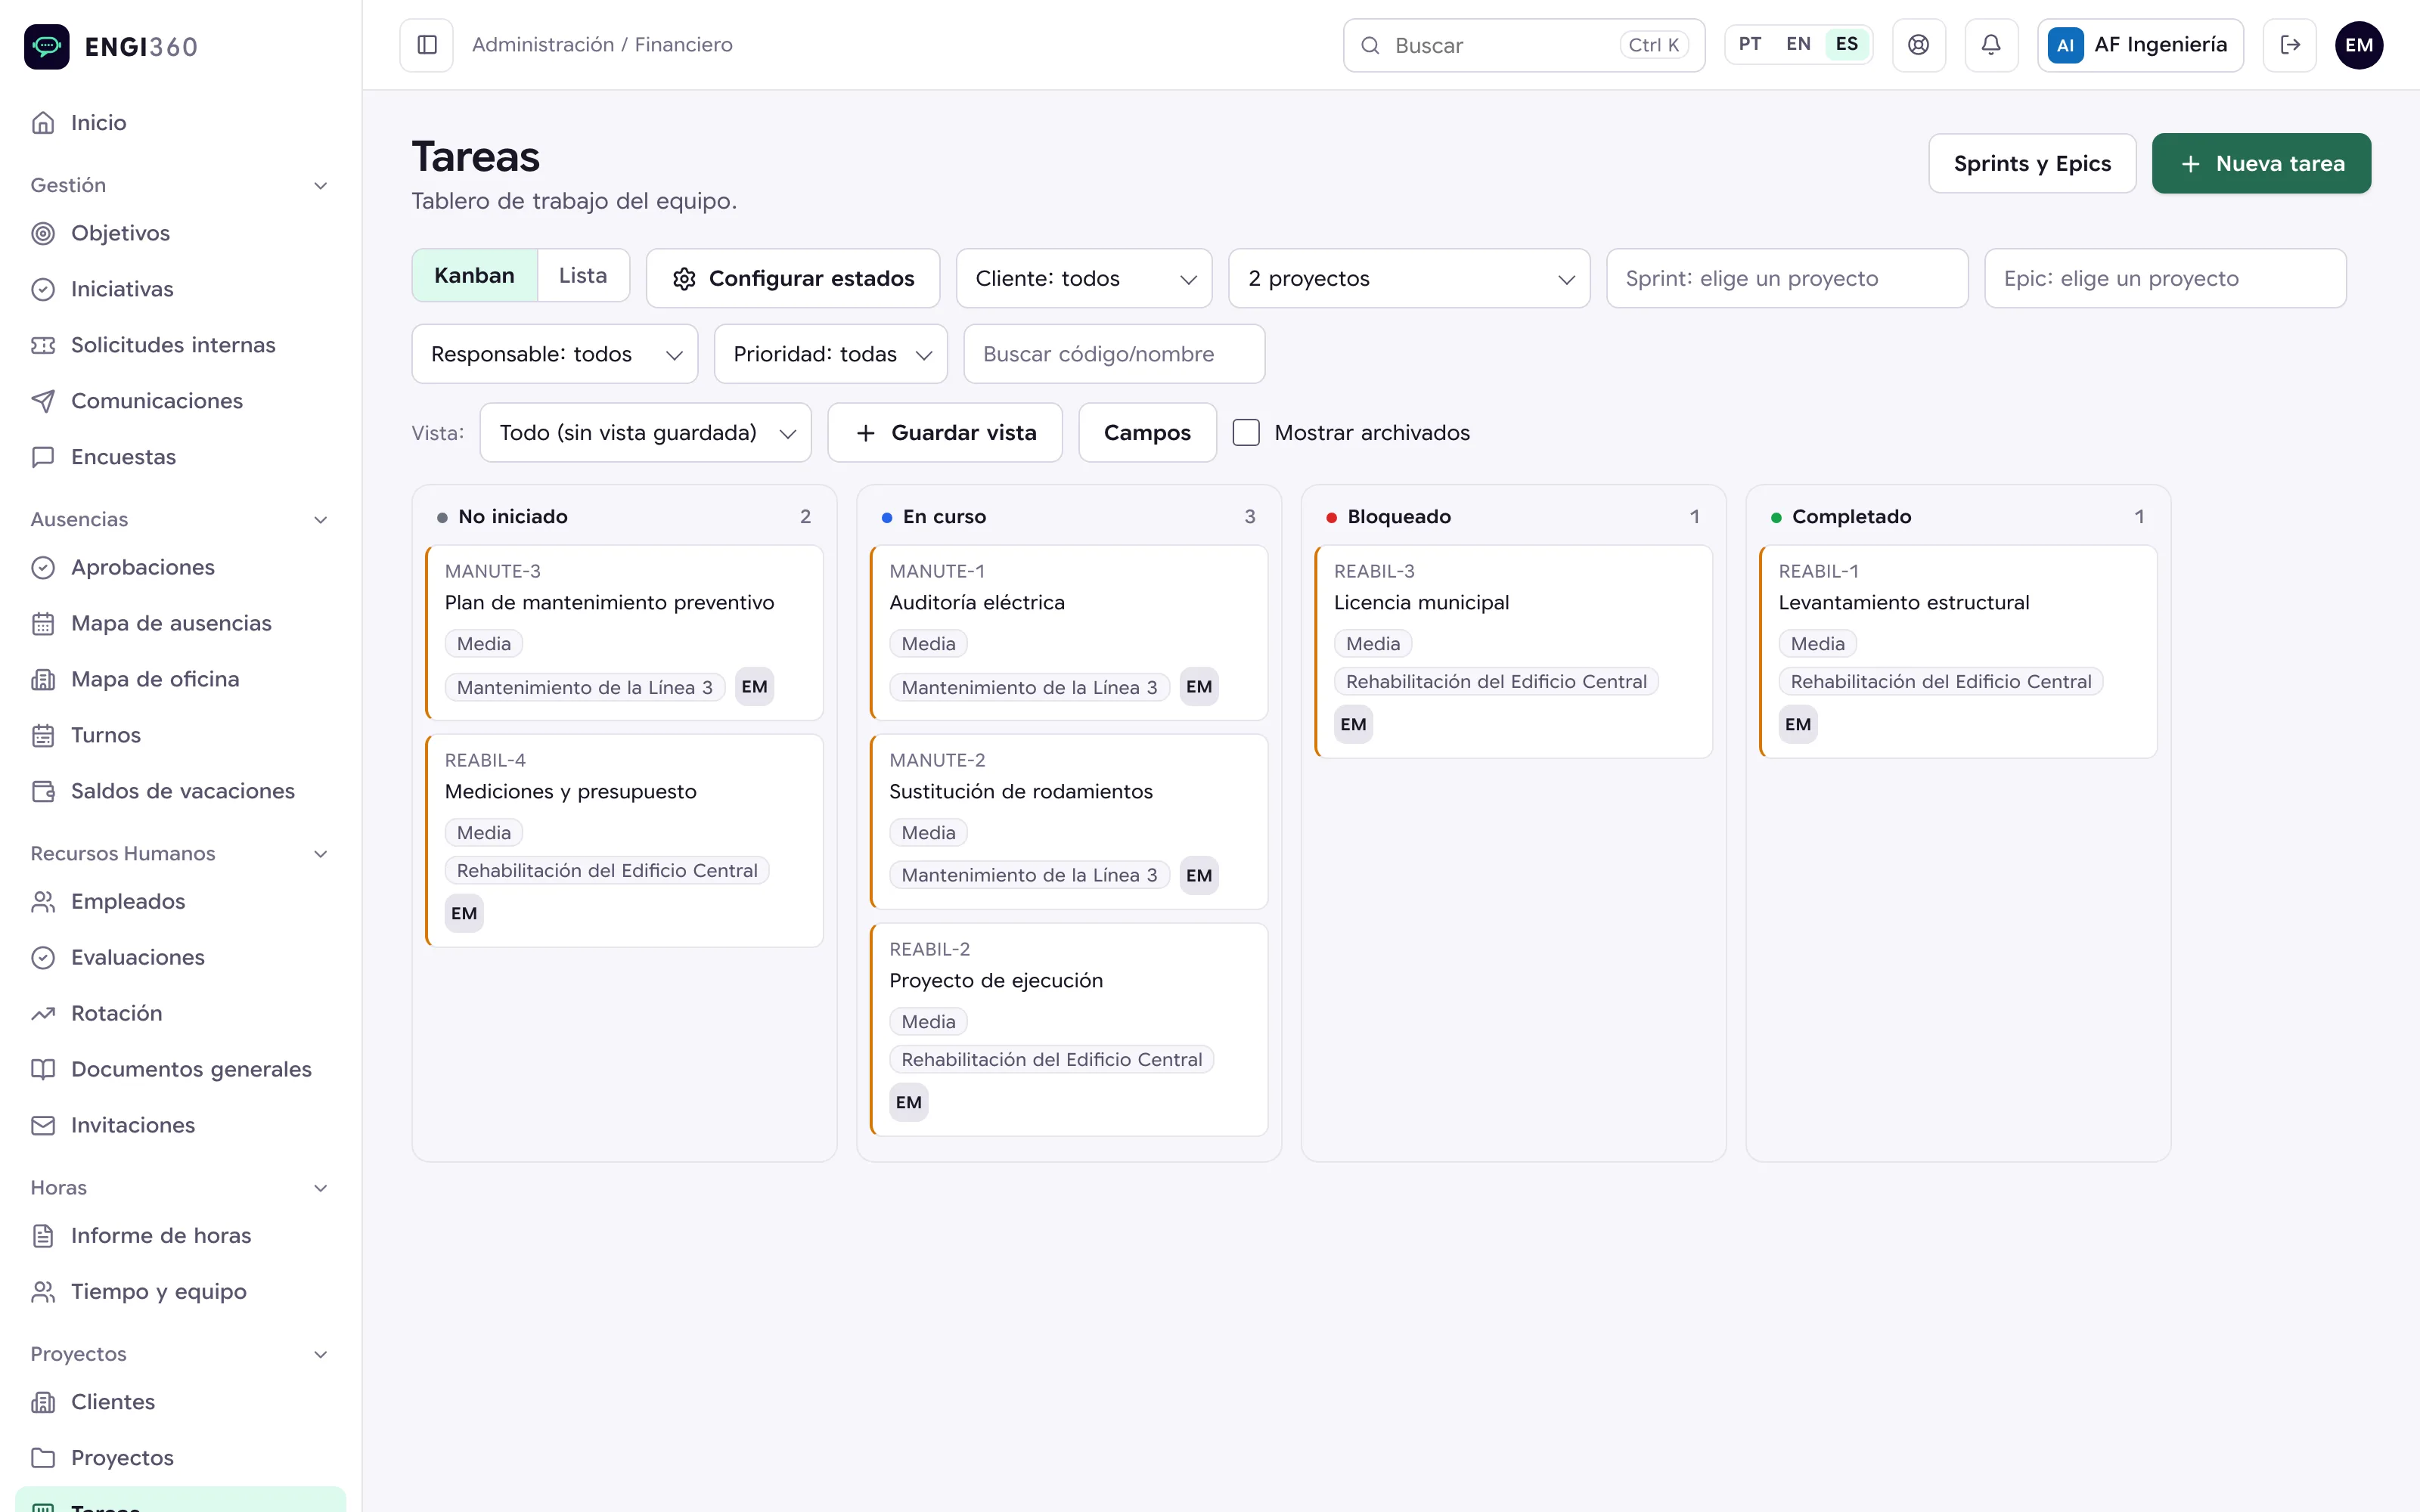Click the logout arrow icon
The width and height of the screenshot is (2420, 1512).
tap(2289, 45)
